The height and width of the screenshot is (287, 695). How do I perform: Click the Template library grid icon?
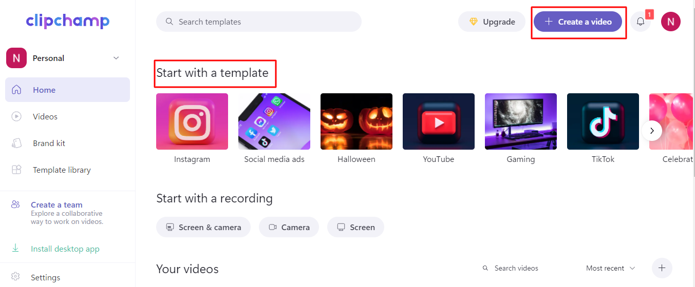tap(16, 170)
